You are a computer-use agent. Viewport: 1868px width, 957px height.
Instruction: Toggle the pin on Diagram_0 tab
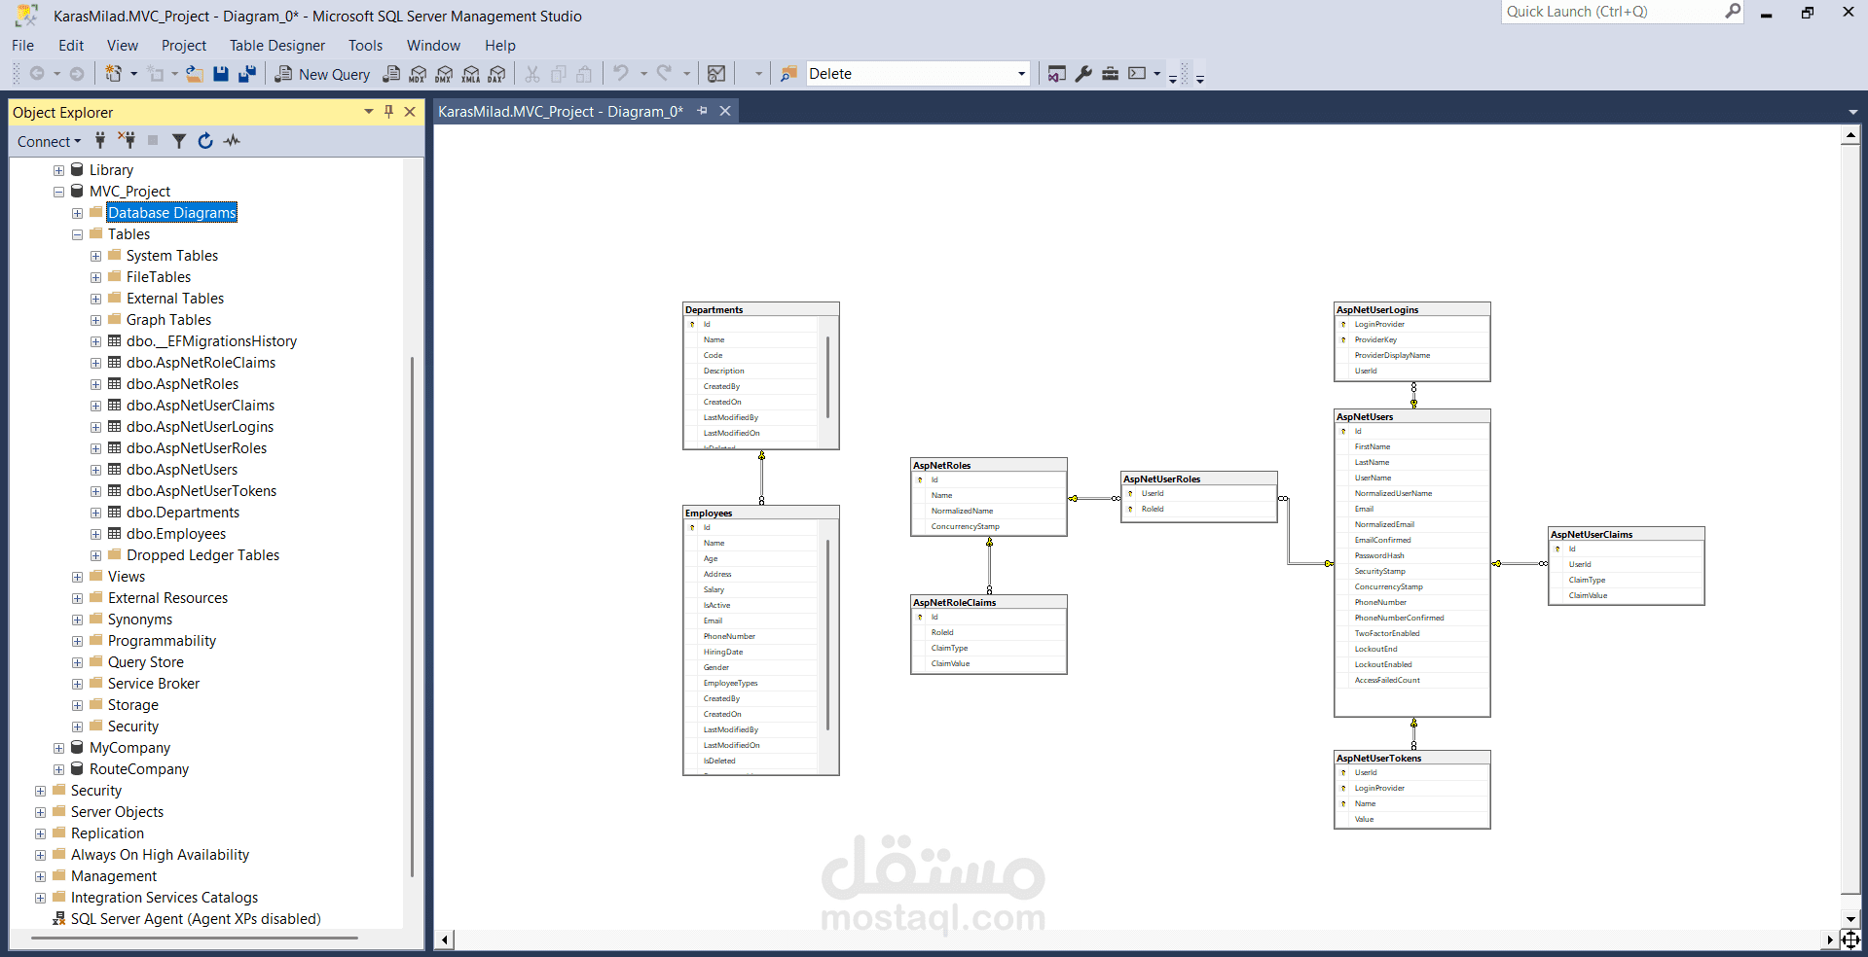[x=702, y=111]
